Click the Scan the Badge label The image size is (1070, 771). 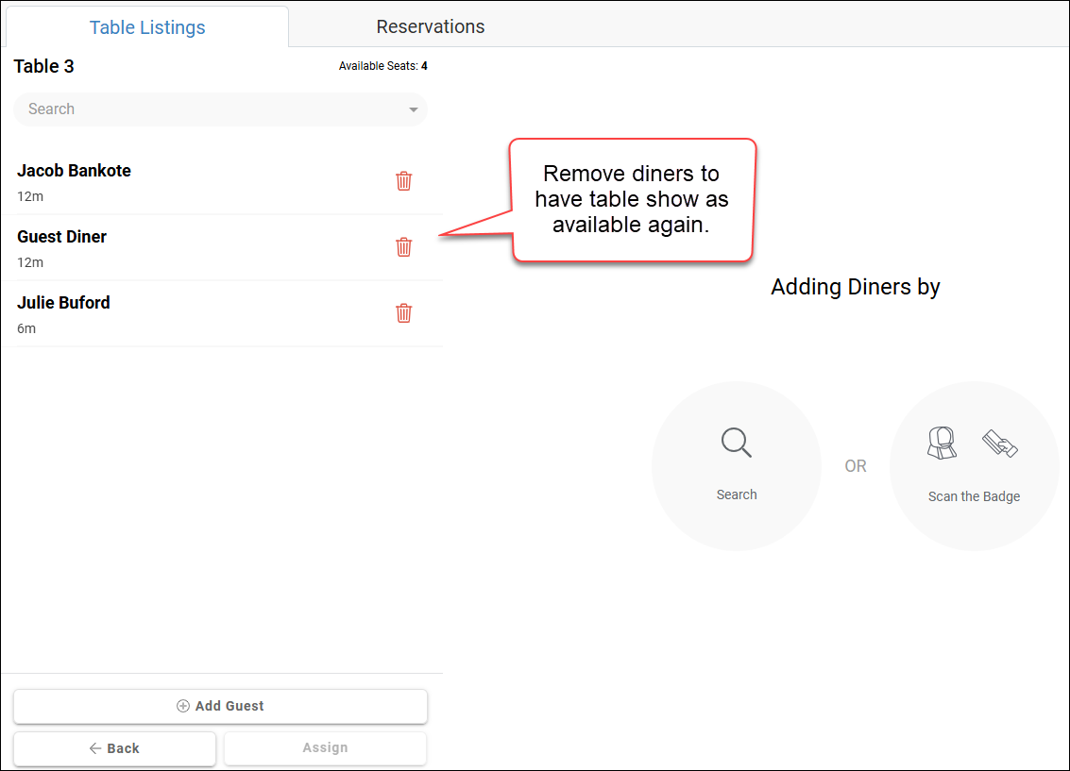974,496
